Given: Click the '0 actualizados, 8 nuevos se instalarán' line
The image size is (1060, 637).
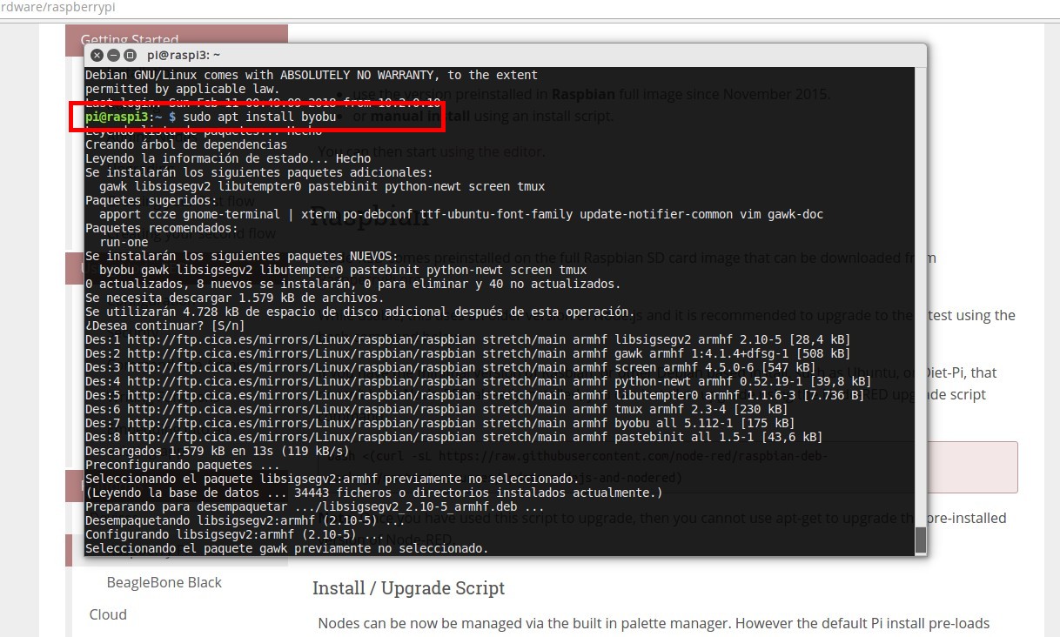Looking at the screenshot, I should click(x=353, y=284).
